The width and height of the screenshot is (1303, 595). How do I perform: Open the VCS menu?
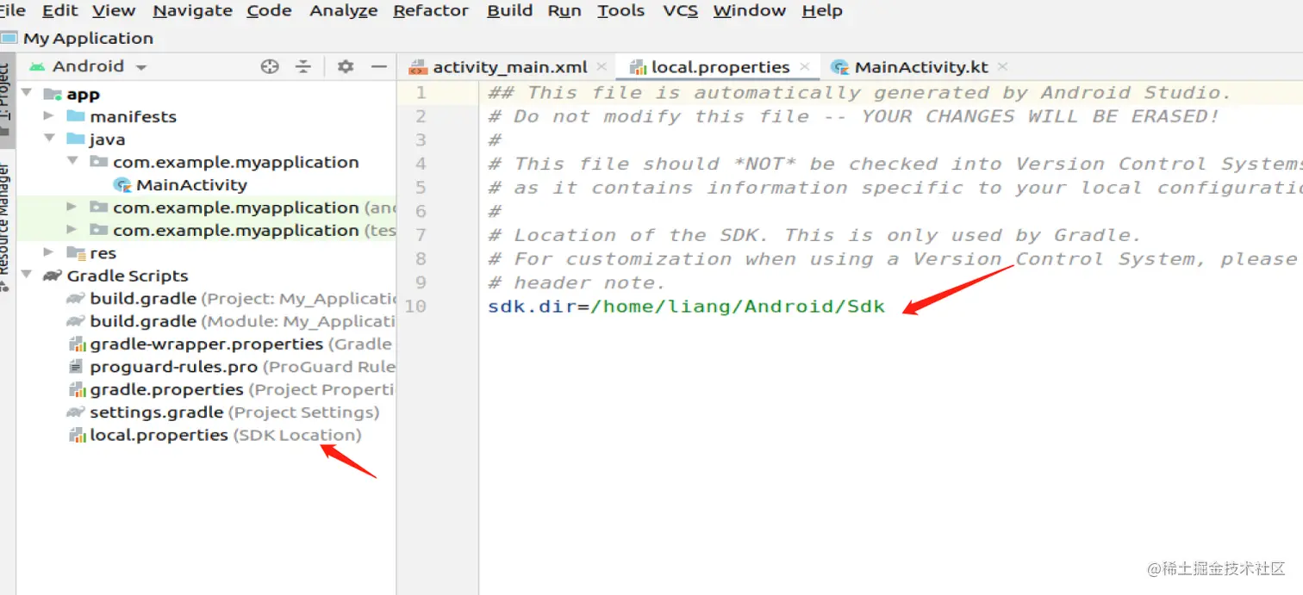coord(681,10)
